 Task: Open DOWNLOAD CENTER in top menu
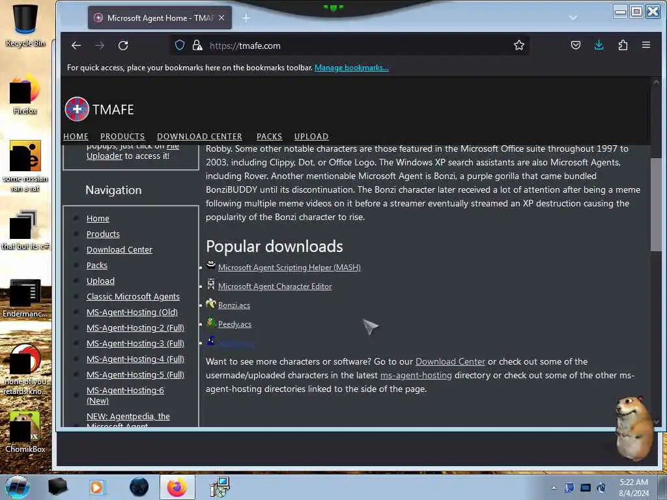[199, 137]
